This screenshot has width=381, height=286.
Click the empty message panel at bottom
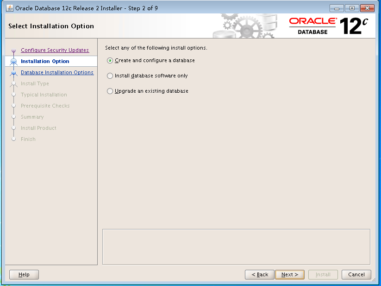click(x=236, y=246)
